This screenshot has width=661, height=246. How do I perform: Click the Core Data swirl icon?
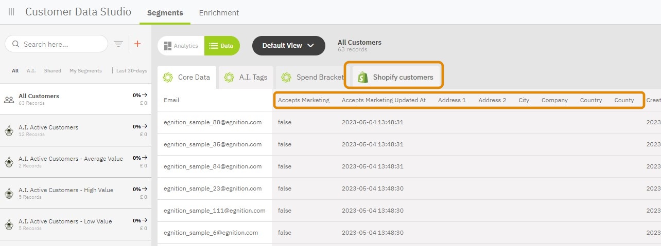click(167, 78)
